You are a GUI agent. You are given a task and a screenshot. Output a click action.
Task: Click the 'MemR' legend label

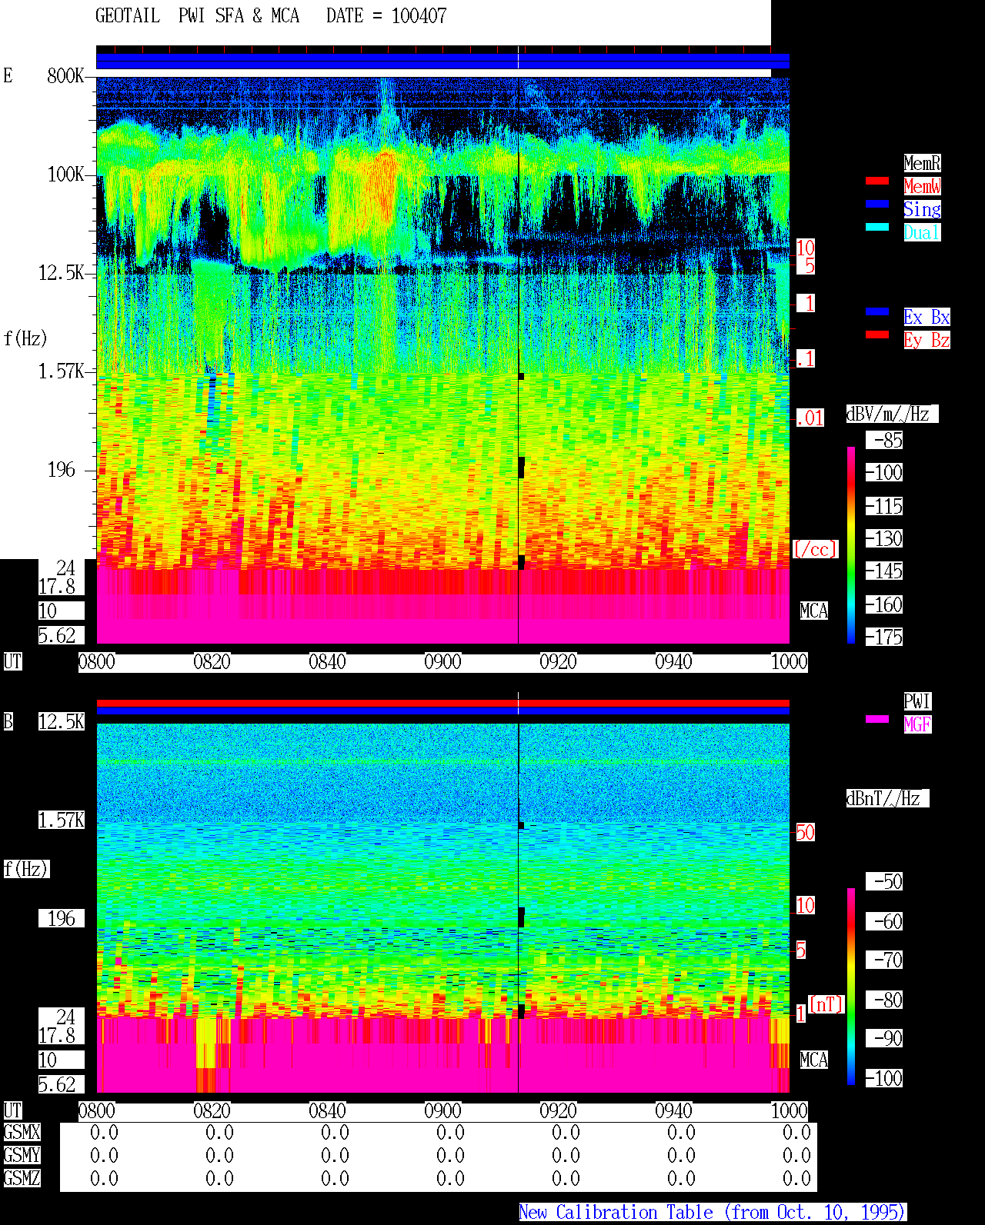click(x=922, y=163)
